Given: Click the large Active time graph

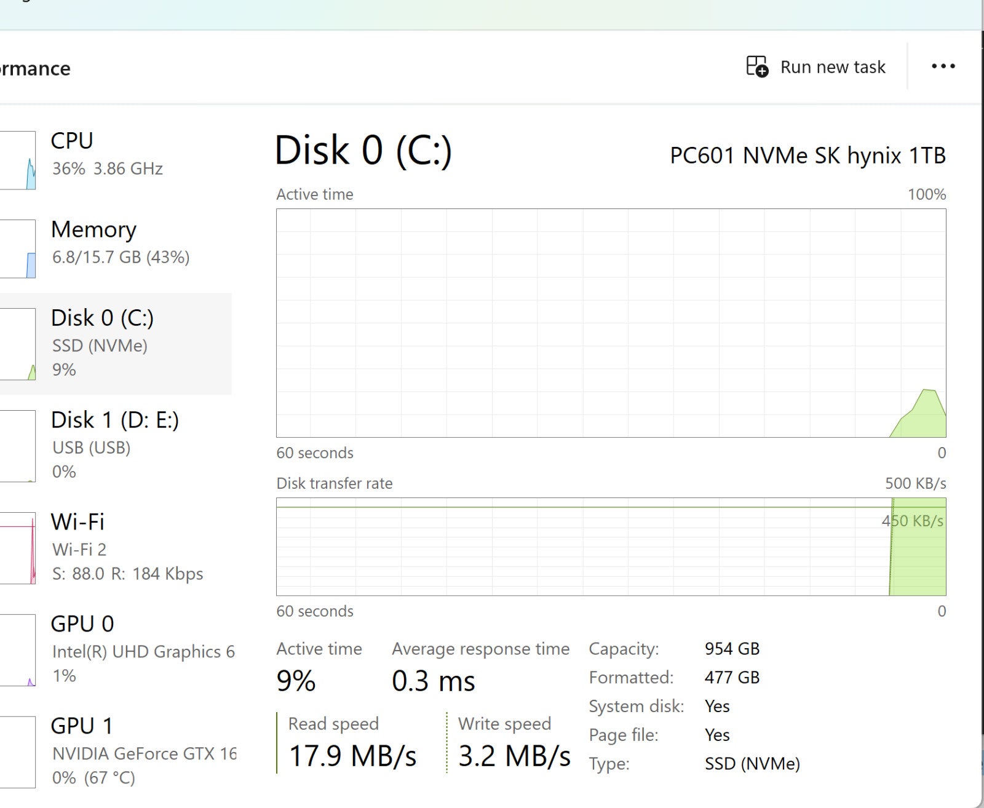Looking at the screenshot, I should [611, 323].
